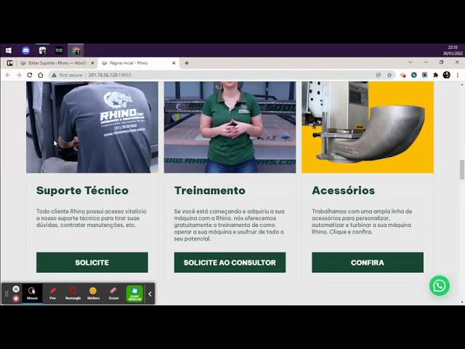465x349 pixels.
Task: Click the page vertical scrollbar thumb
Action: point(462,169)
